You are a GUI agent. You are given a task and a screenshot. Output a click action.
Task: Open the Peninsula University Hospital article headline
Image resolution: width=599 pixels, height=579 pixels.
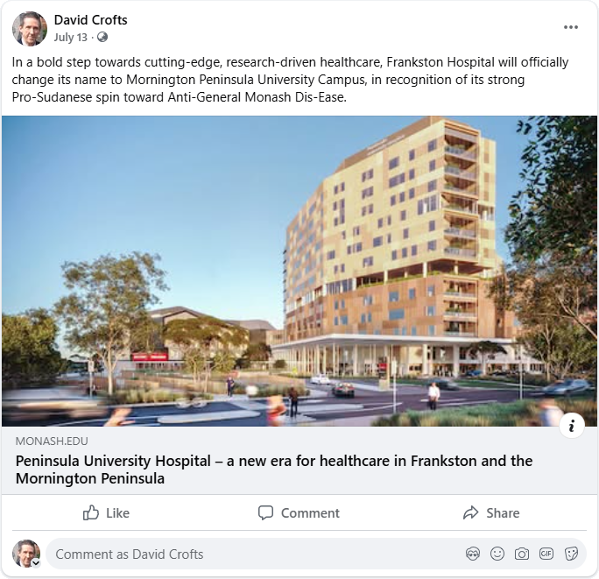coord(274,470)
